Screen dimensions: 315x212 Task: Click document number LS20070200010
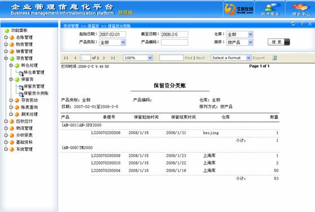tap(106, 163)
